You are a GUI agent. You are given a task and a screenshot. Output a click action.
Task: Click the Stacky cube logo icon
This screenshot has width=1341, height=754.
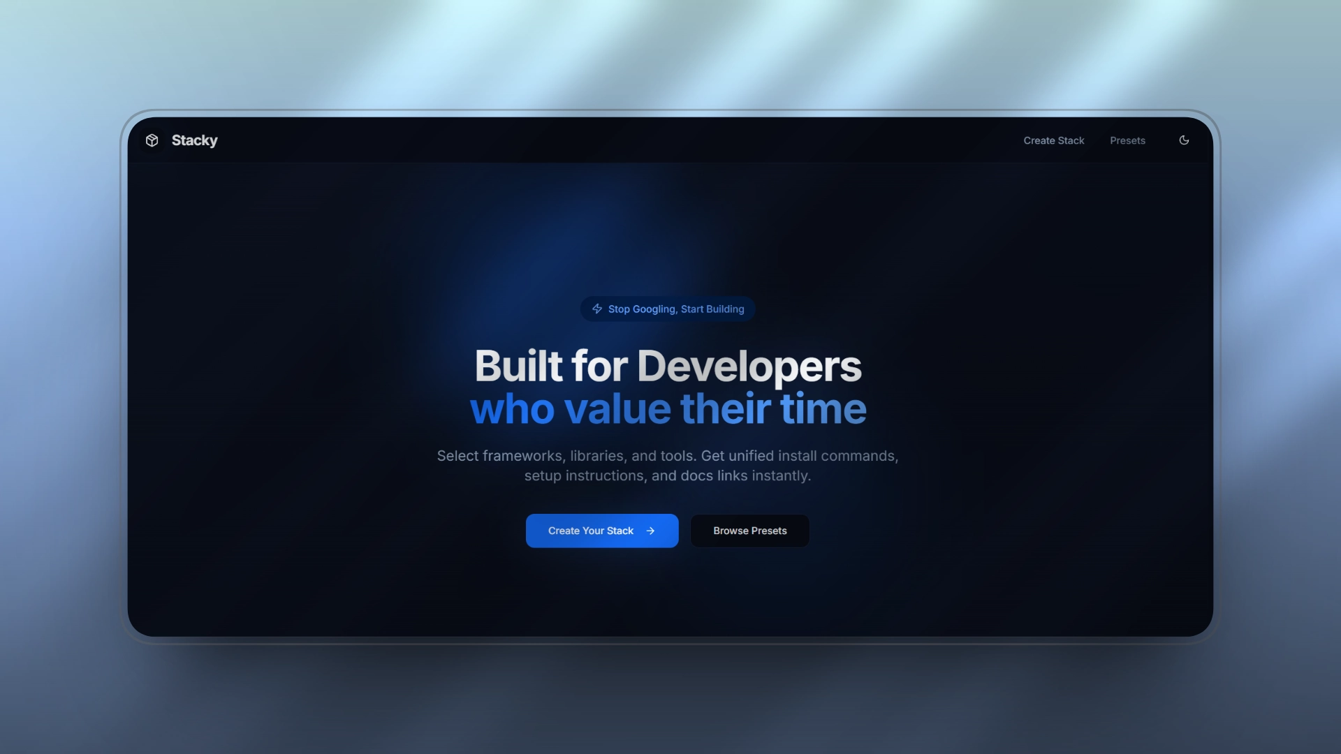tap(152, 140)
